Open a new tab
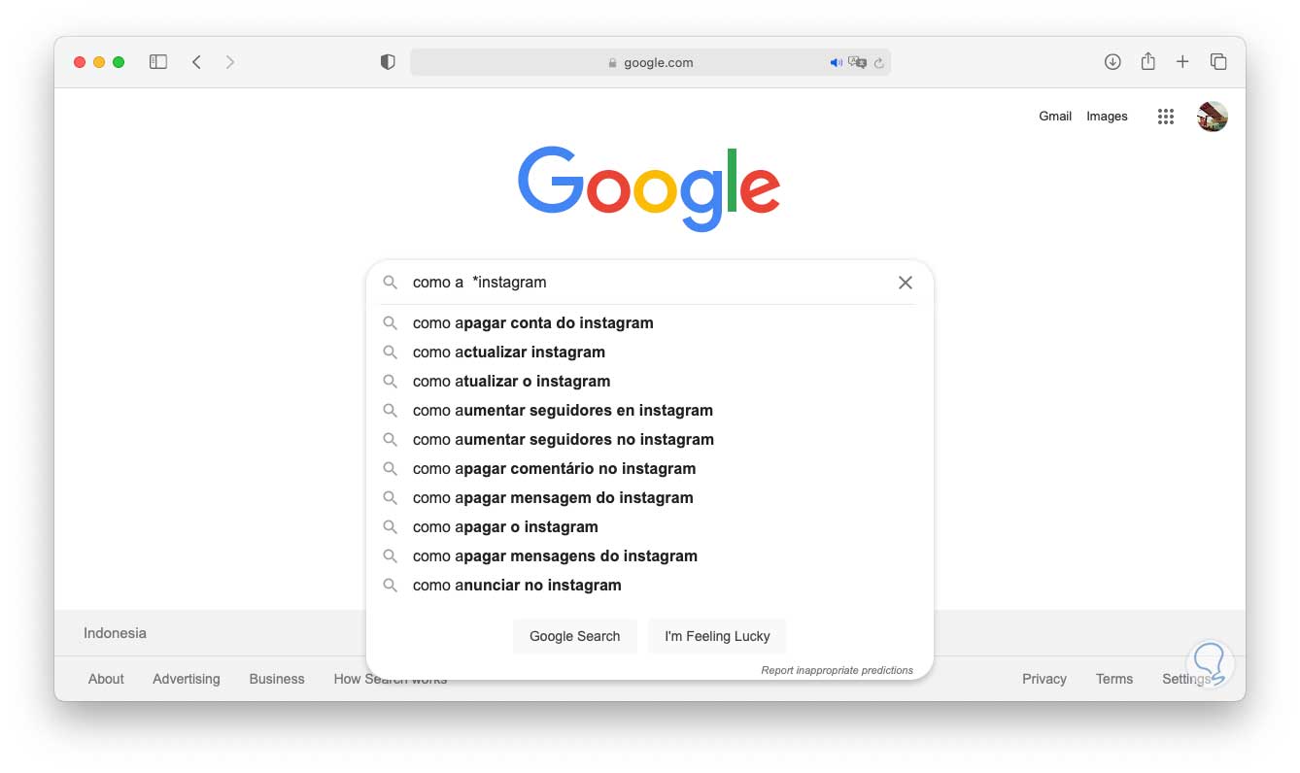Viewport: 1300px width, 773px height. pyautogui.click(x=1182, y=62)
